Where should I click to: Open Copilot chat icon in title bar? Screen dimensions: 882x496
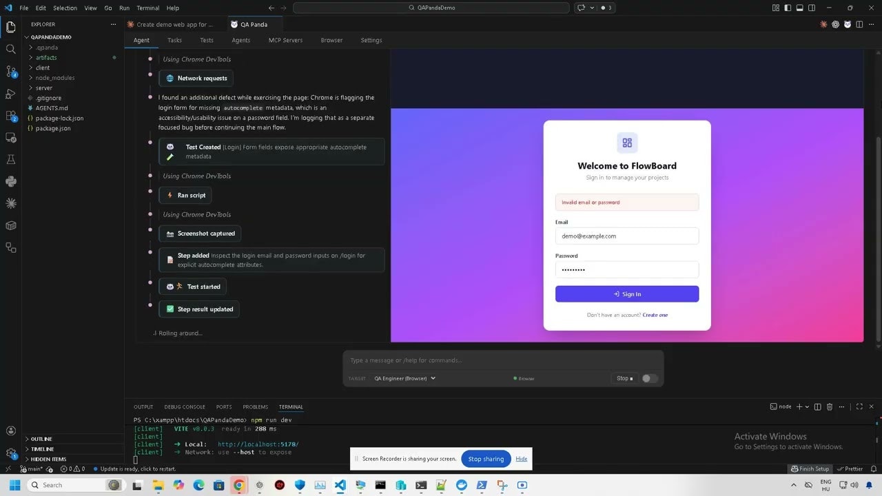pos(581,8)
